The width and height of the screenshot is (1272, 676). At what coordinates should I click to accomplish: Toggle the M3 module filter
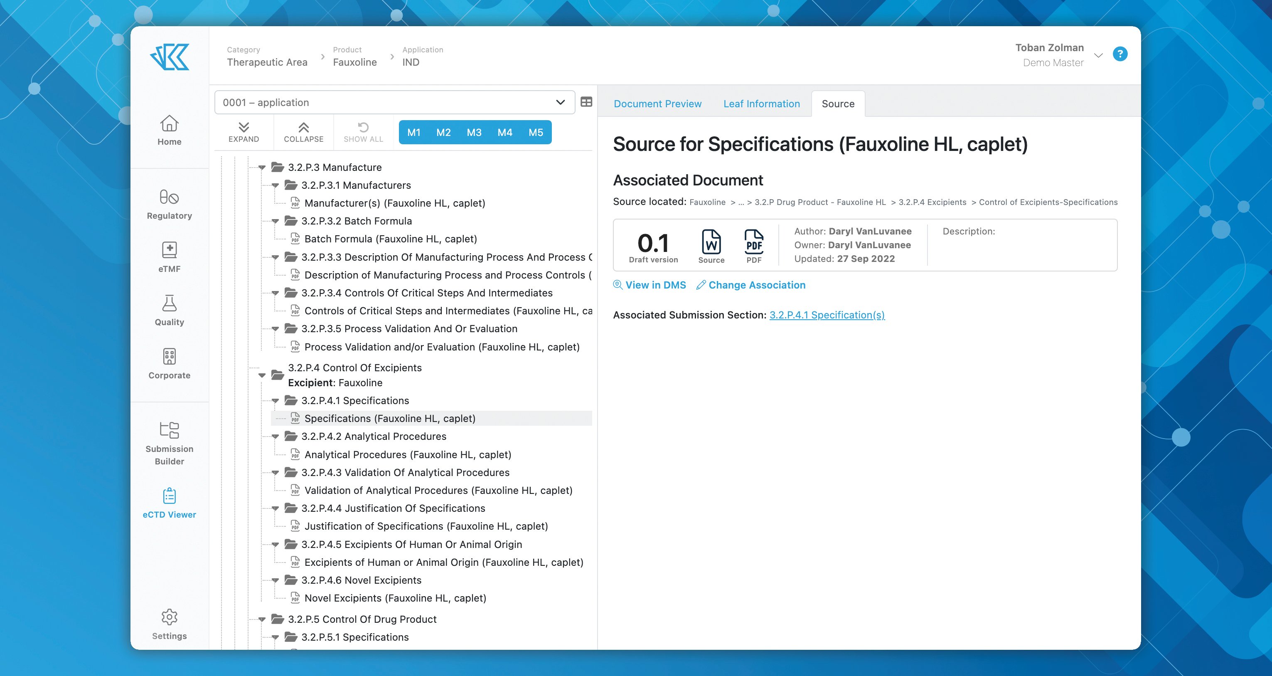(474, 133)
